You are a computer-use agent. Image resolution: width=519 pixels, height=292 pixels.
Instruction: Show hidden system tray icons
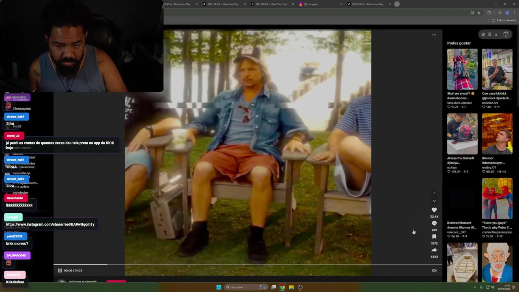(475, 287)
